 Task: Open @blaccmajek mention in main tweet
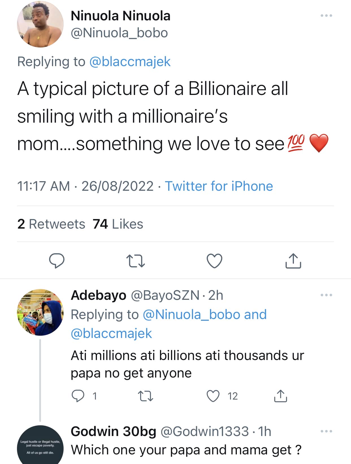tap(130, 62)
